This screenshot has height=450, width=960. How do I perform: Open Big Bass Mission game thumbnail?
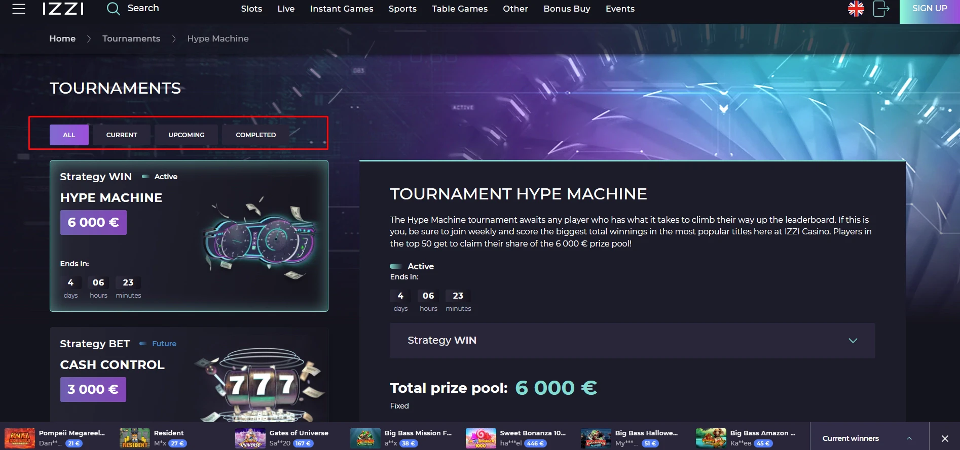tap(365, 438)
